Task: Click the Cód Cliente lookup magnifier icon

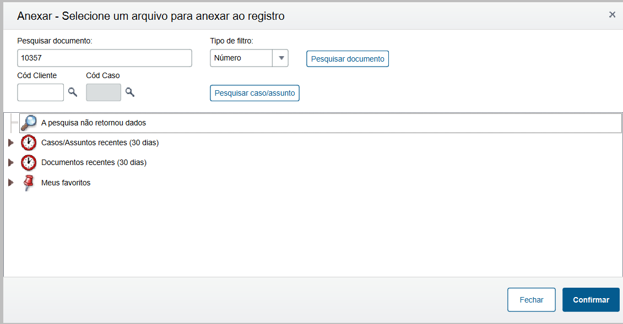Action: click(x=72, y=92)
